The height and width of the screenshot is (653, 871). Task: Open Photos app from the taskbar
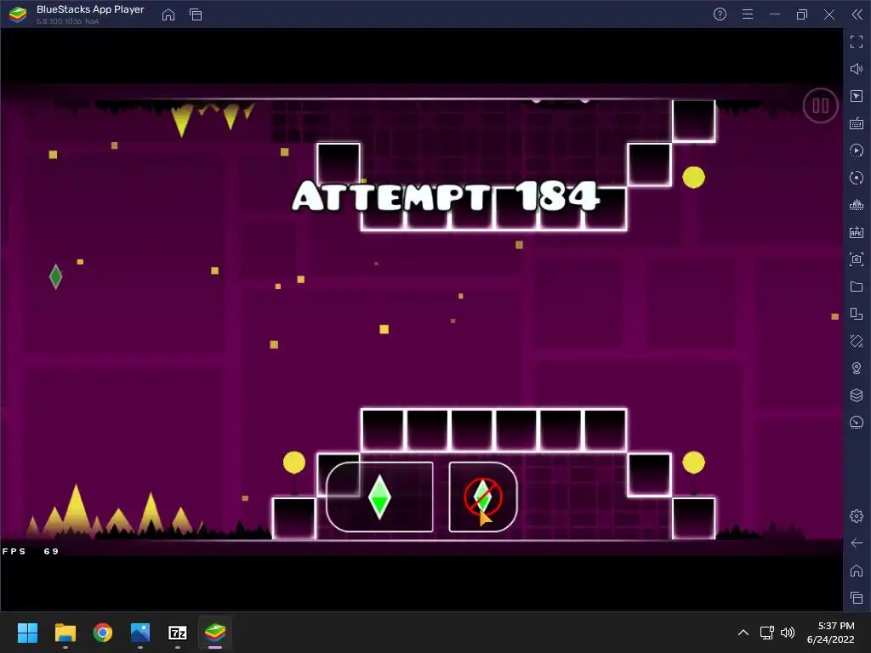[x=140, y=633]
